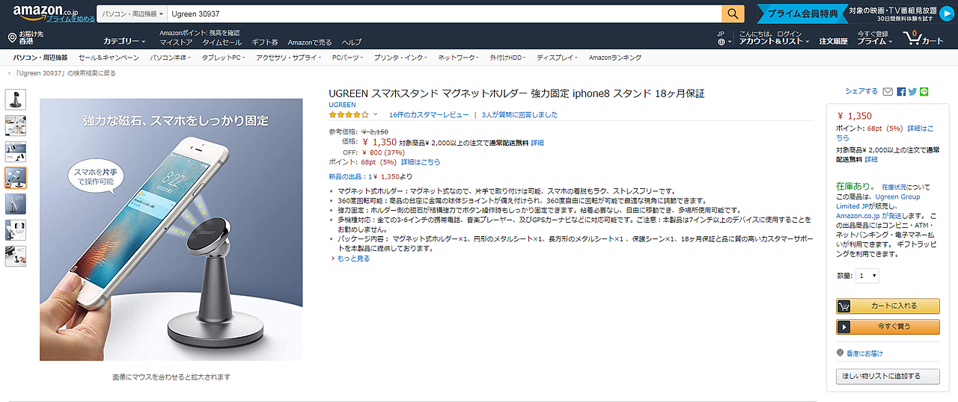This screenshot has height=402, width=958.
Task: Expand the star rating dropdown arrow
Action: (375, 115)
